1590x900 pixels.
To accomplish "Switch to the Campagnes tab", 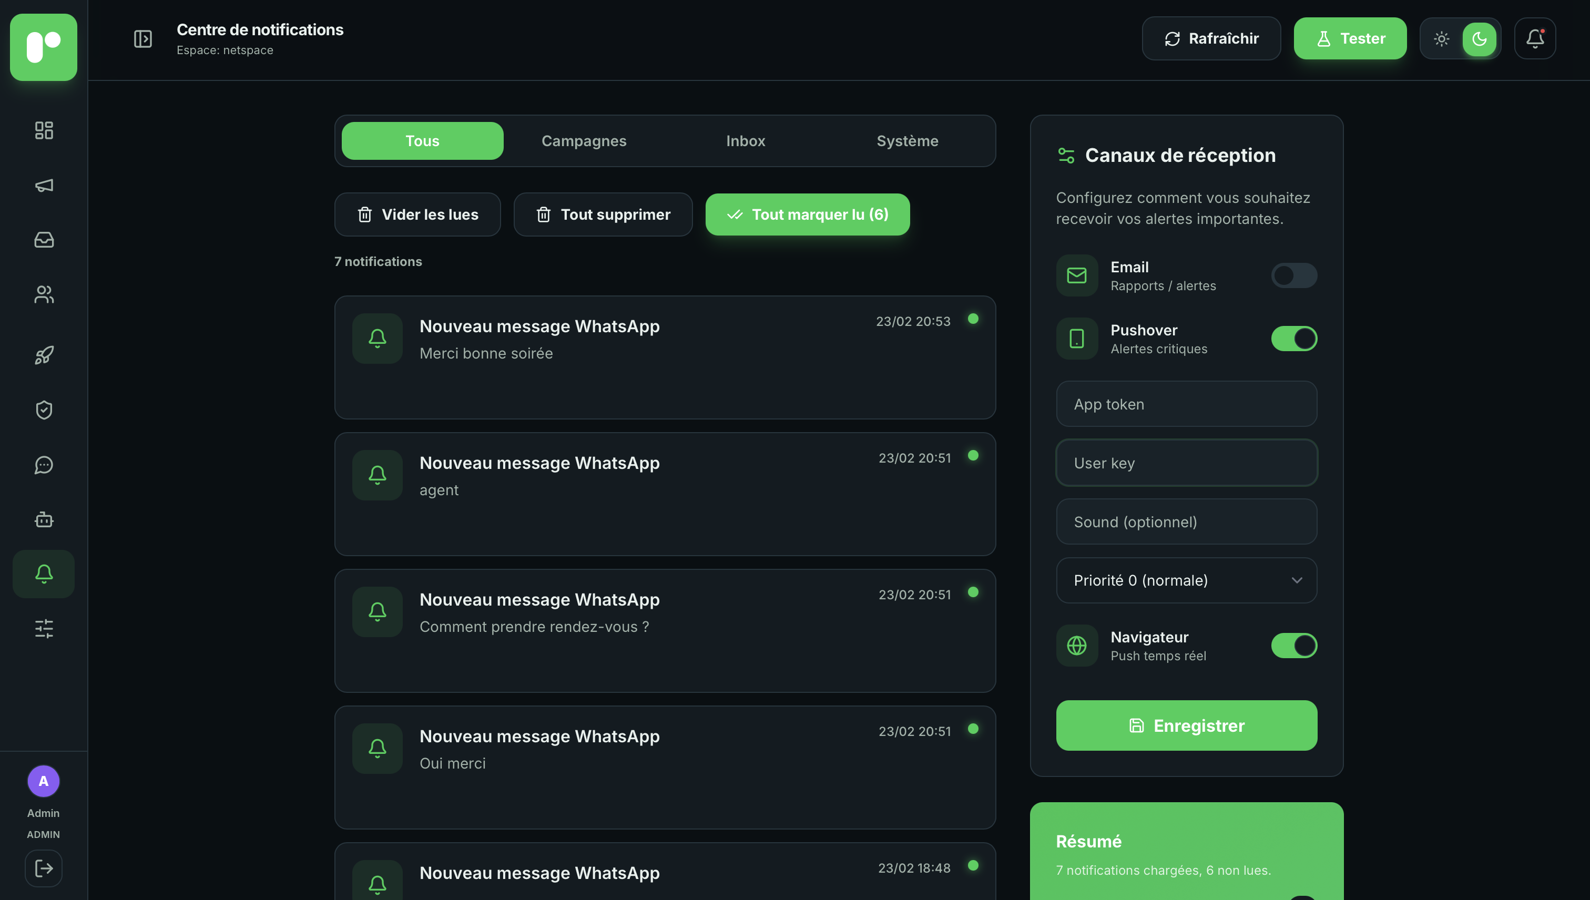I will [x=584, y=141].
